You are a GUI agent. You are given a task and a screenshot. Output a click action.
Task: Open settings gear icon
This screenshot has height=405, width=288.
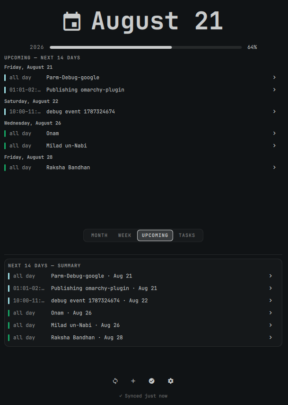coord(170,381)
